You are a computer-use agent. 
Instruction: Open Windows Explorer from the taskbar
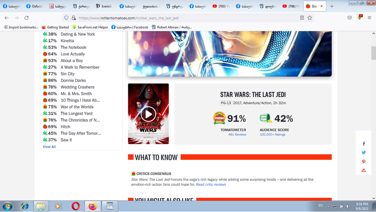(x=41, y=206)
